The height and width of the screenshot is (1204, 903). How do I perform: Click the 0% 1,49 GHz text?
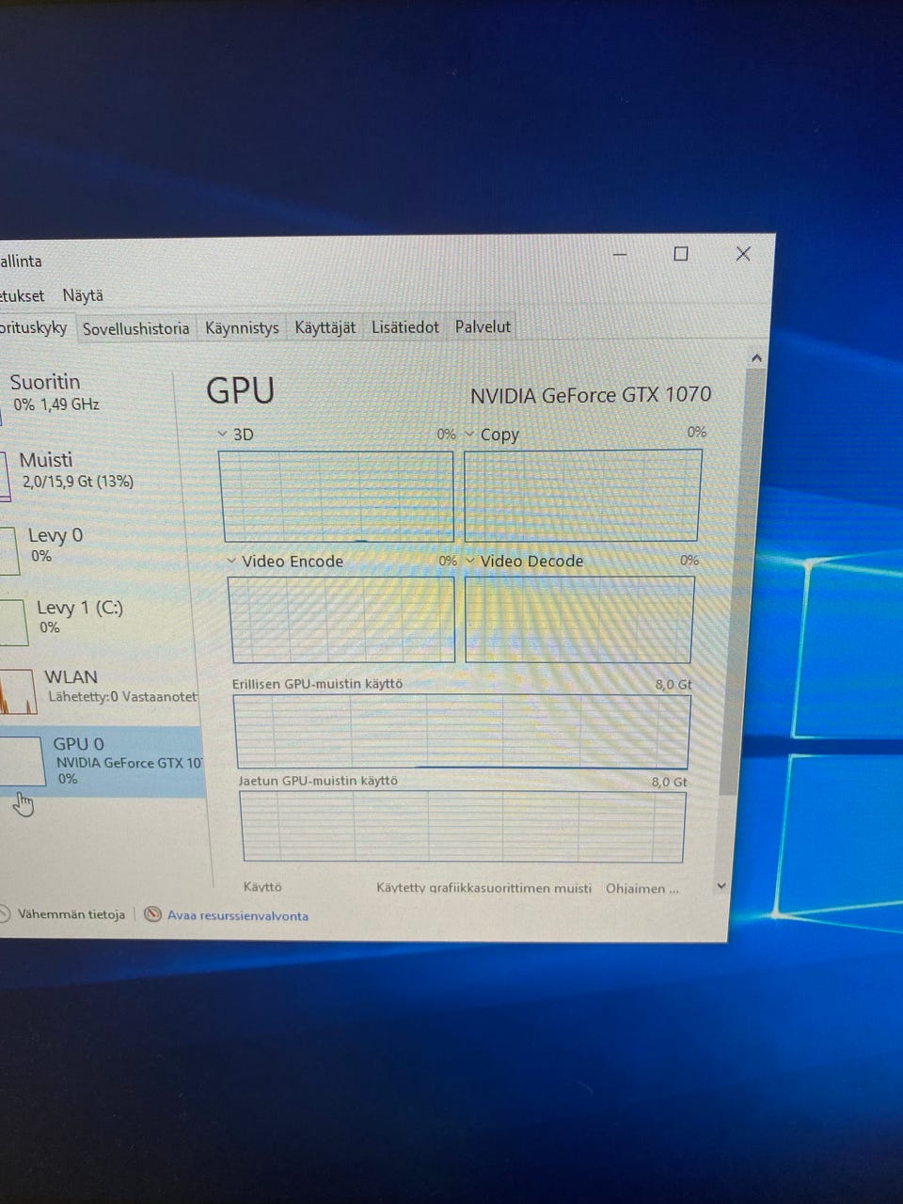56,404
